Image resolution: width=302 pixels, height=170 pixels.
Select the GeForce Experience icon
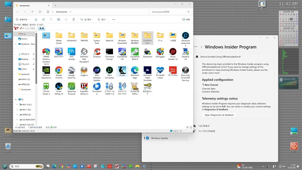tap(46, 73)
